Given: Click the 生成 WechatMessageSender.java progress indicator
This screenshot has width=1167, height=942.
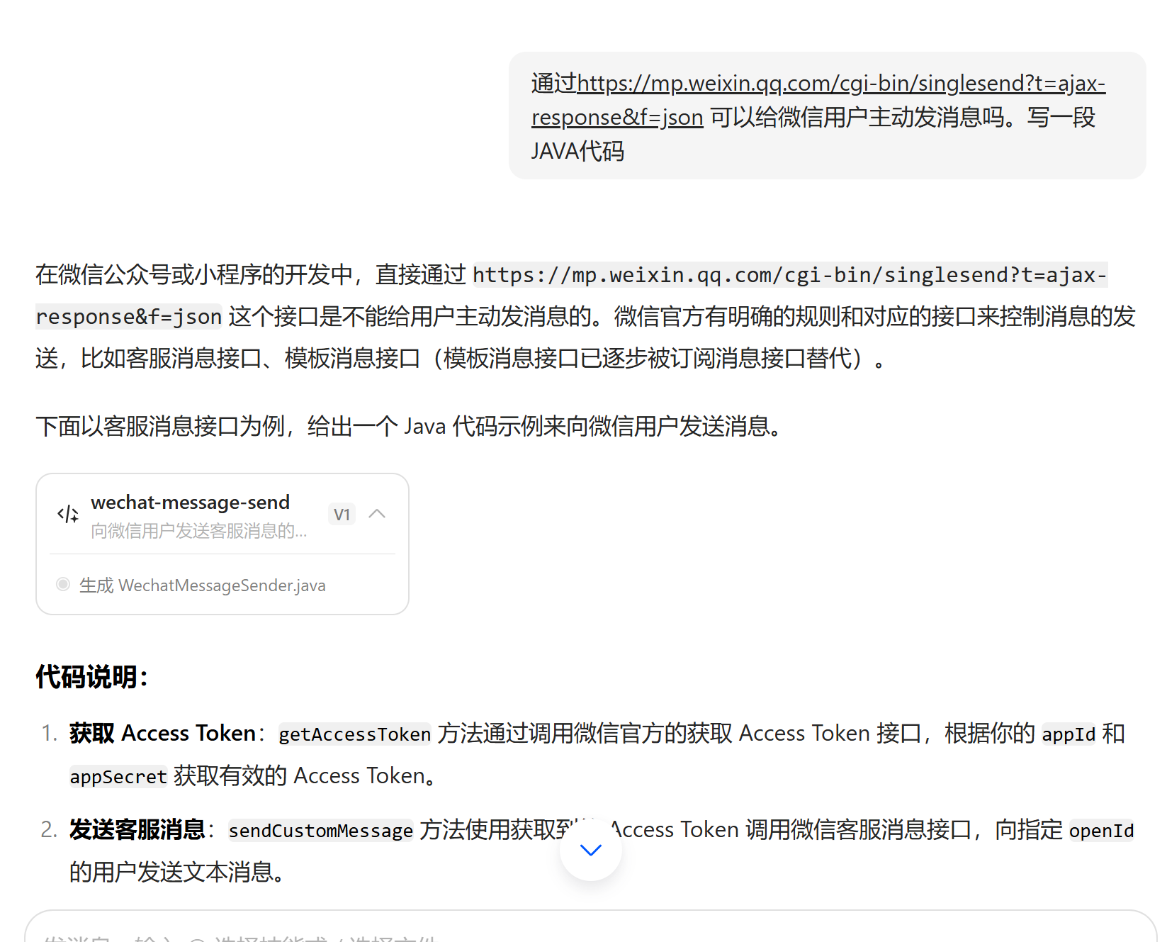Looking at the screenshot, I should pyautogui.click(x=63, y=584).
